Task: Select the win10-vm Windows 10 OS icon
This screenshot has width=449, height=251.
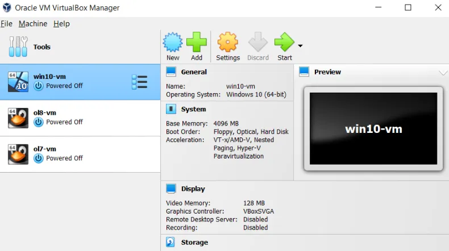Action: (x=18, y=82)
